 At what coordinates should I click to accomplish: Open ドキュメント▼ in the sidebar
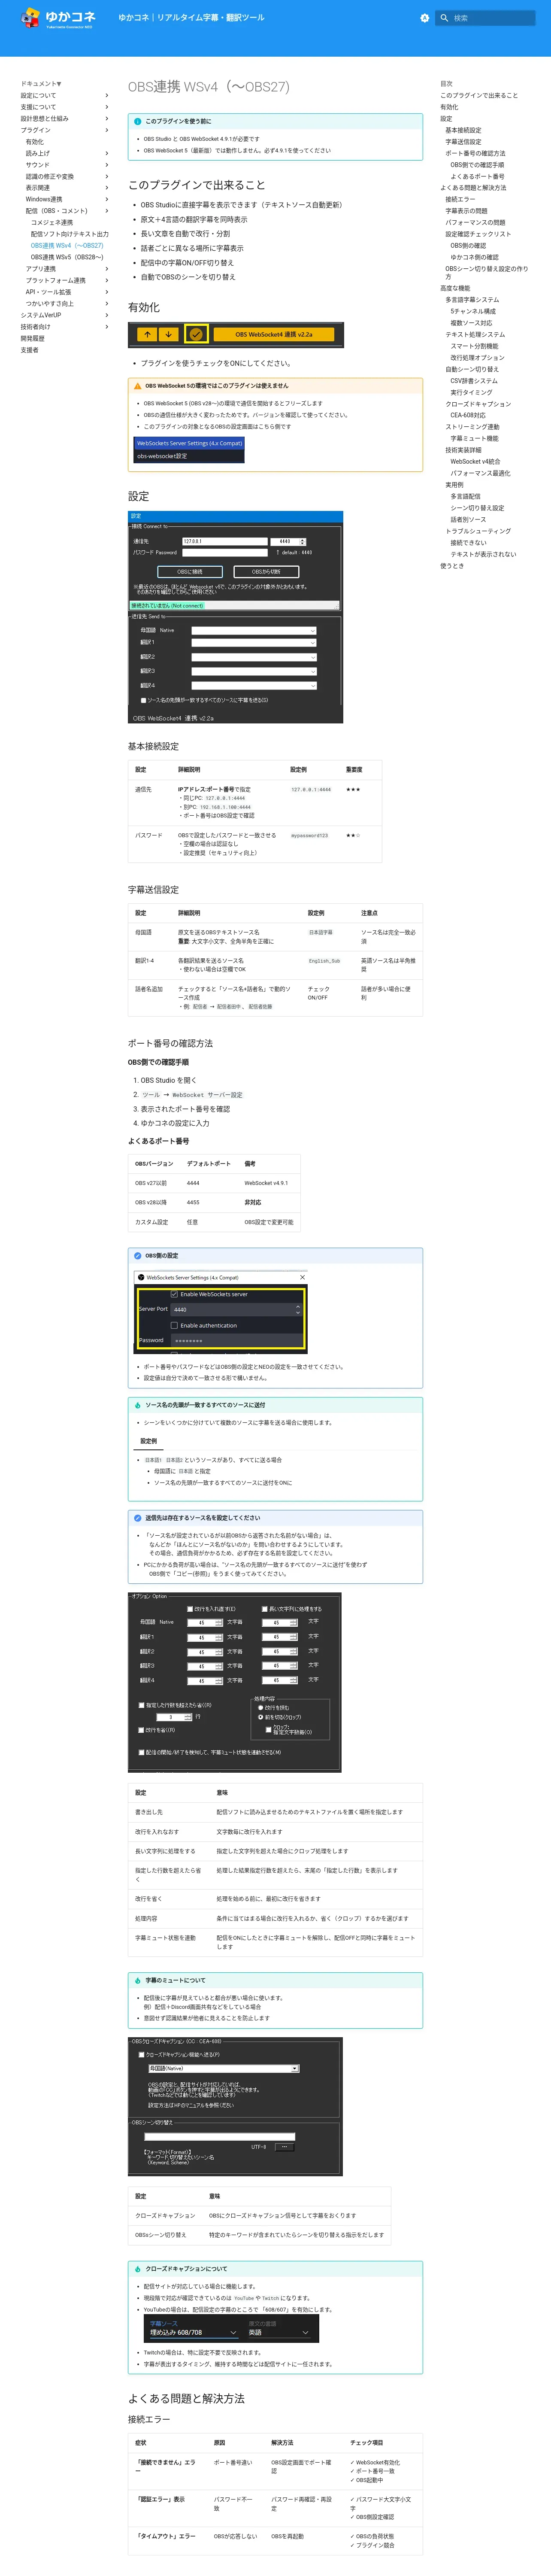41,84
